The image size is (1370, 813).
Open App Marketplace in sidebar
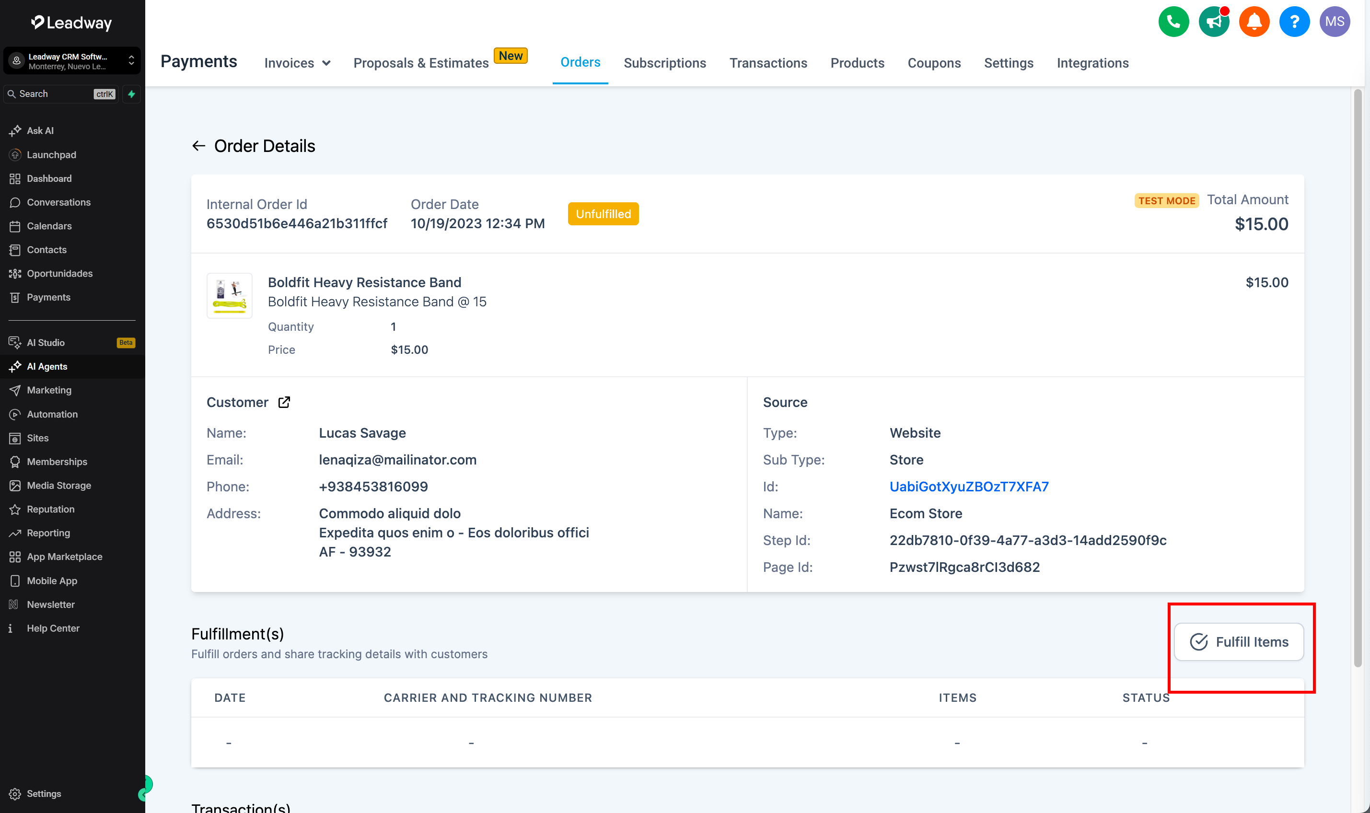[72, 557]
